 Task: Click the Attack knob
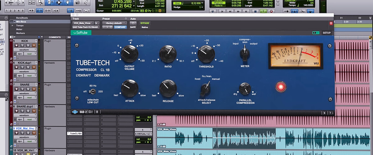coord(130,88)
